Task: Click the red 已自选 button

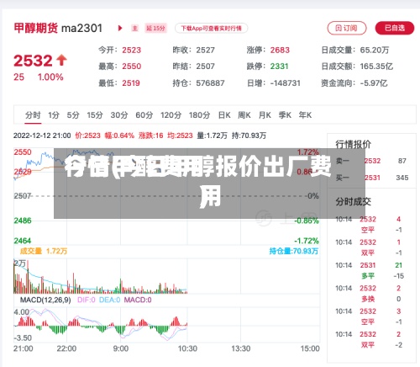Action: [x=395, y=28]
